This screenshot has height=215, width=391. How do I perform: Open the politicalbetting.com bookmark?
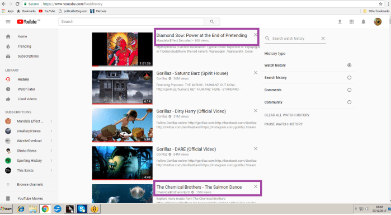pyautogui.click(x=73, y=11)
